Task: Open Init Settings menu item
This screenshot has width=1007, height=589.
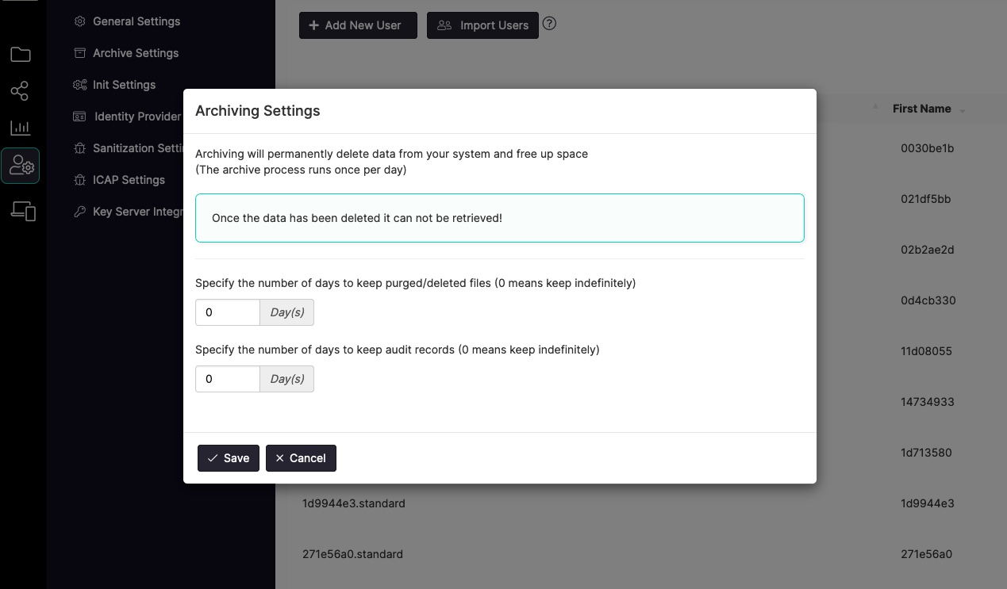Action: tap(124, 85)
